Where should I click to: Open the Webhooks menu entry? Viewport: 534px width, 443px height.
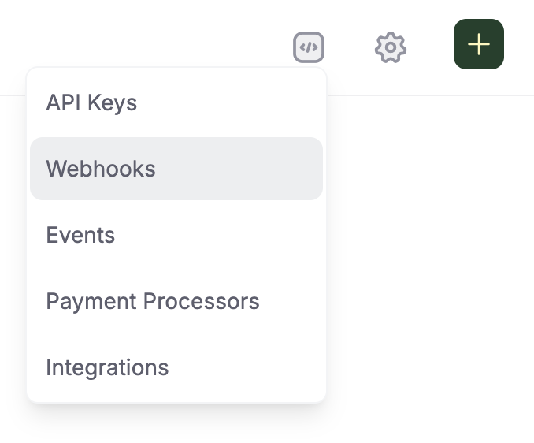[x=176, y=169]
